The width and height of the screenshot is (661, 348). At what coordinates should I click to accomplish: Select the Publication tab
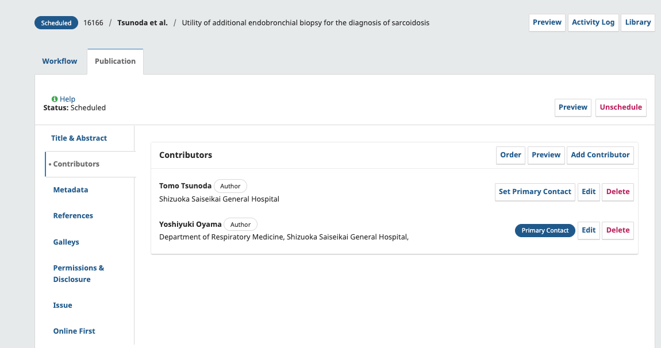(115, 61)
